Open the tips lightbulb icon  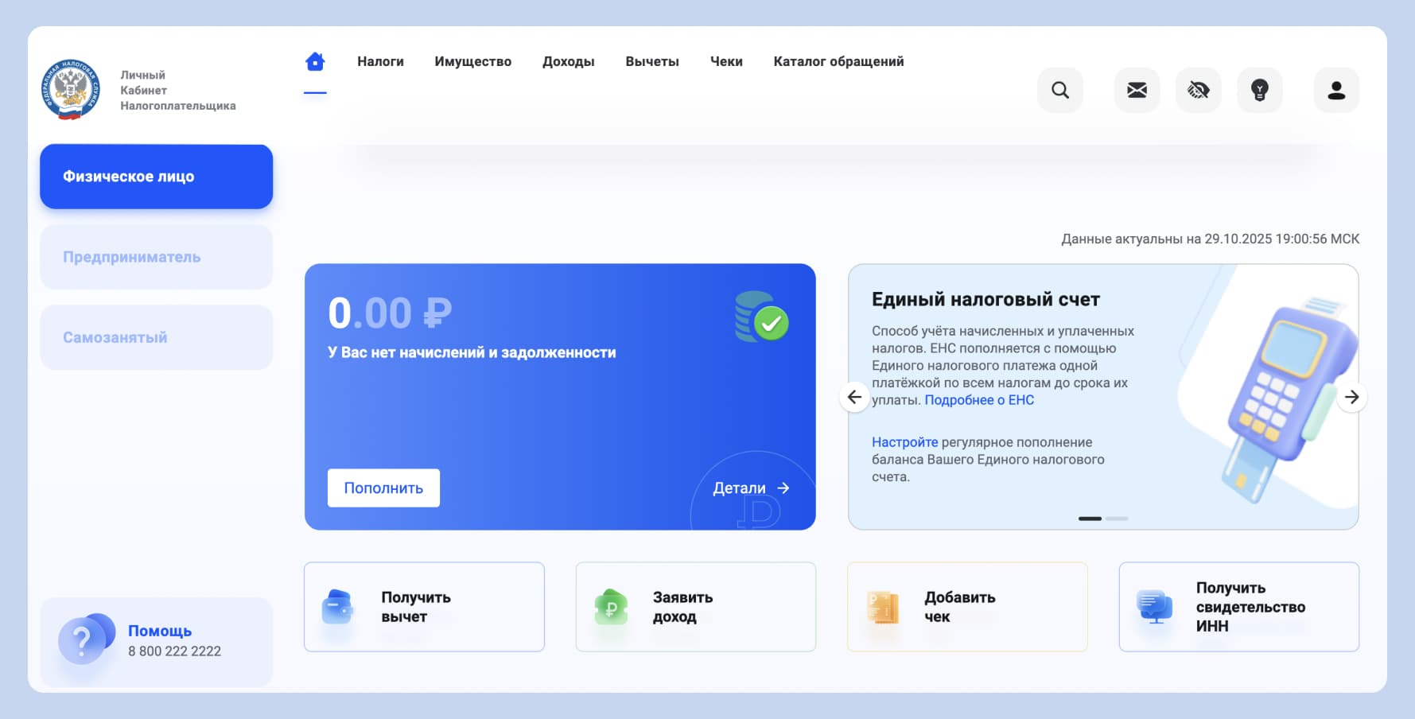point(1259,90)
